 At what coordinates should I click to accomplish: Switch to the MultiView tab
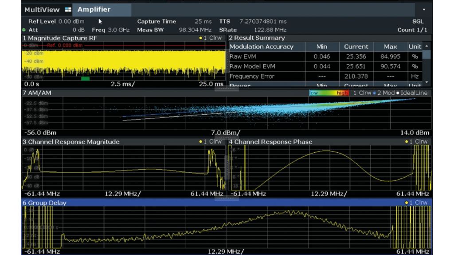(42, 10)
